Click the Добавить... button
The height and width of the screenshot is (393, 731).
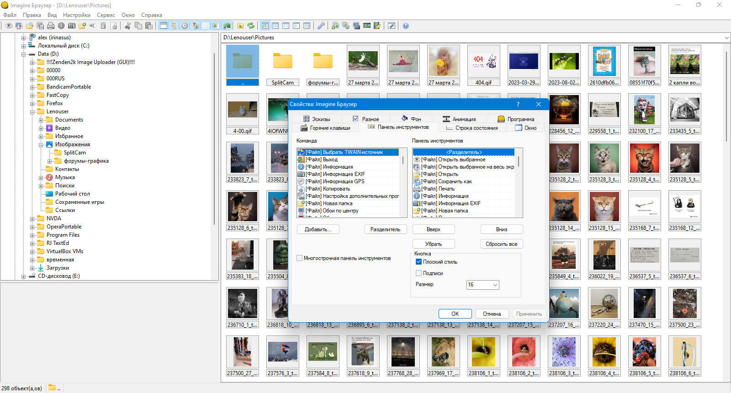point(318,229)
